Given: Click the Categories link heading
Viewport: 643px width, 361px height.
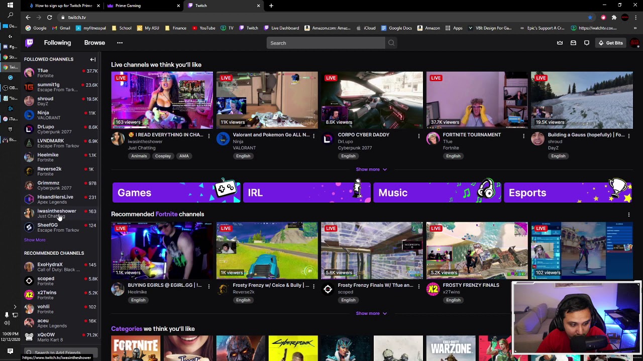Looking at the screenshot, I should [x=127, y=329].
